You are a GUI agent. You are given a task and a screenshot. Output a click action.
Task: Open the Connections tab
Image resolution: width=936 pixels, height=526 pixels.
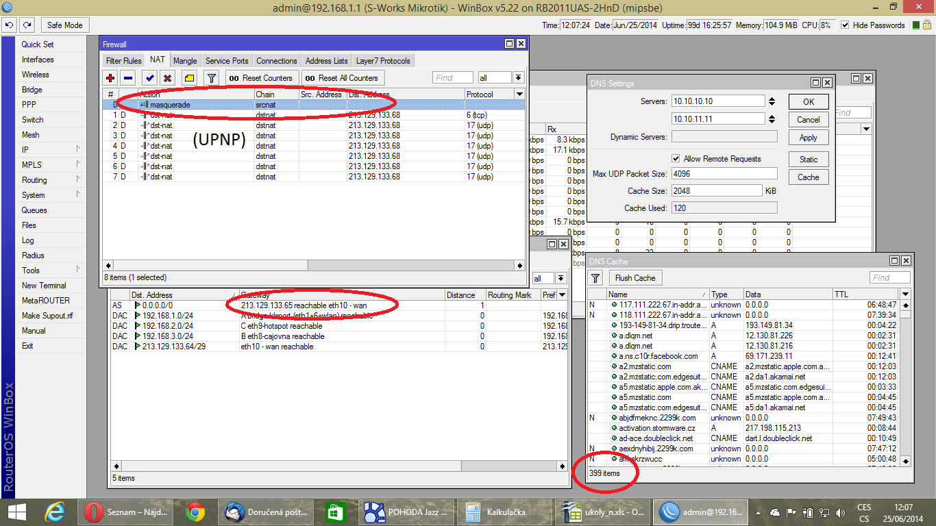click(277, 61)
